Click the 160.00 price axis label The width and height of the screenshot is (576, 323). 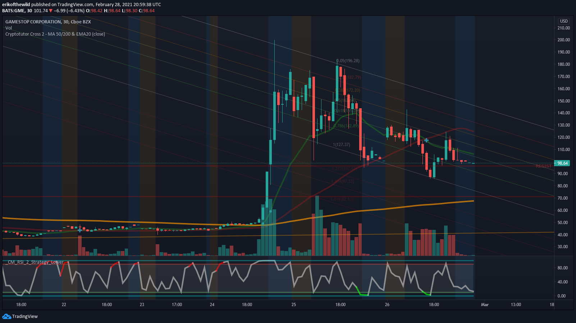[563, 89]
